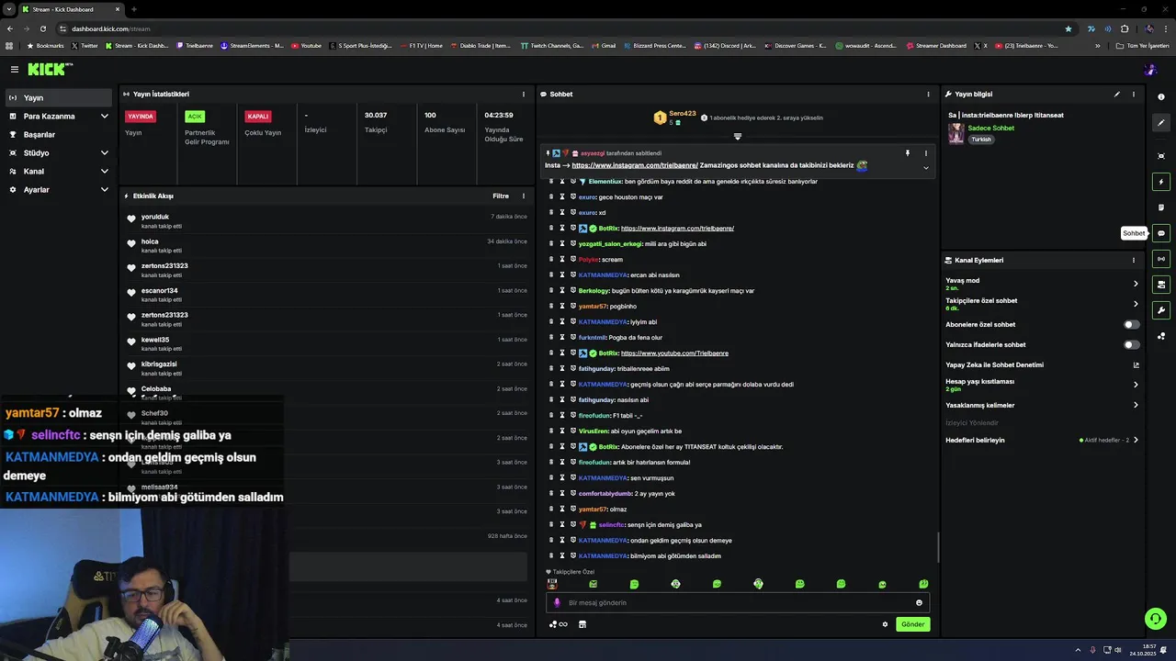Open the Youtube bookmark
Screen dimensions: 1176x661
click(307, 46)
